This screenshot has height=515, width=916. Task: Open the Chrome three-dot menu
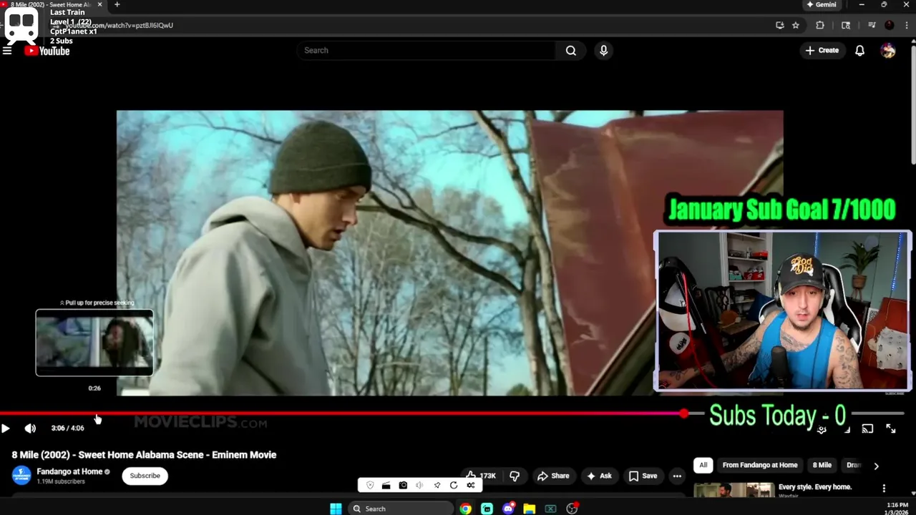[906, 25]
